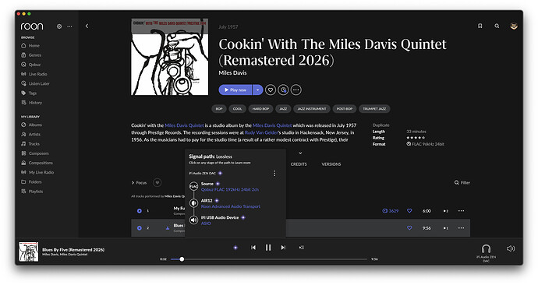Screen dimensions: 538x285
Task: Open Folders in My Library
Action: point(31,182)
